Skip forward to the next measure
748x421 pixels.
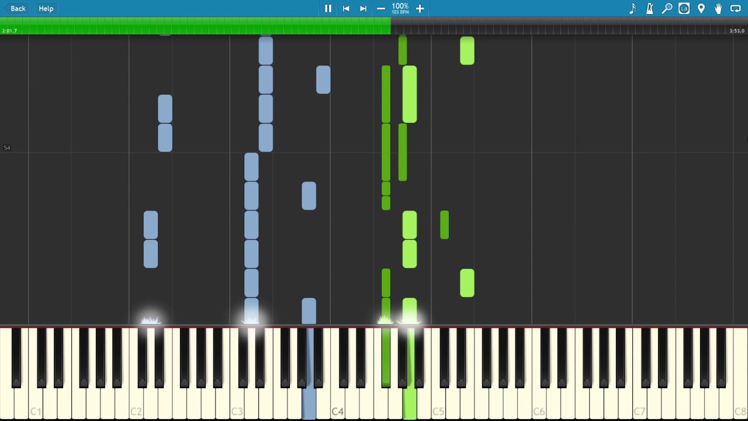click(363, 8)
